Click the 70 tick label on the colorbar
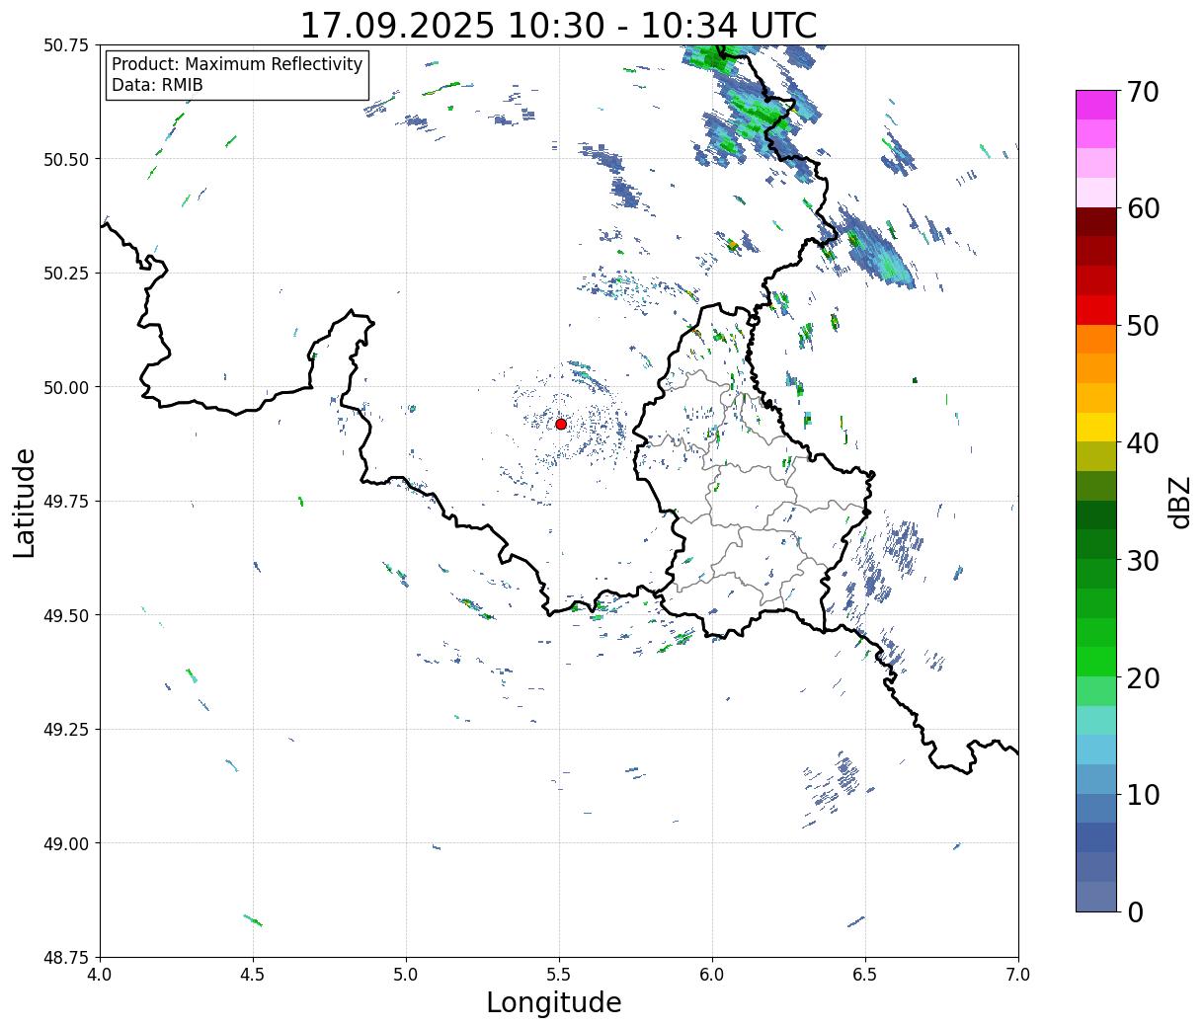The height and width of the screenshot is (1027, 1204). click(1142, 92)
